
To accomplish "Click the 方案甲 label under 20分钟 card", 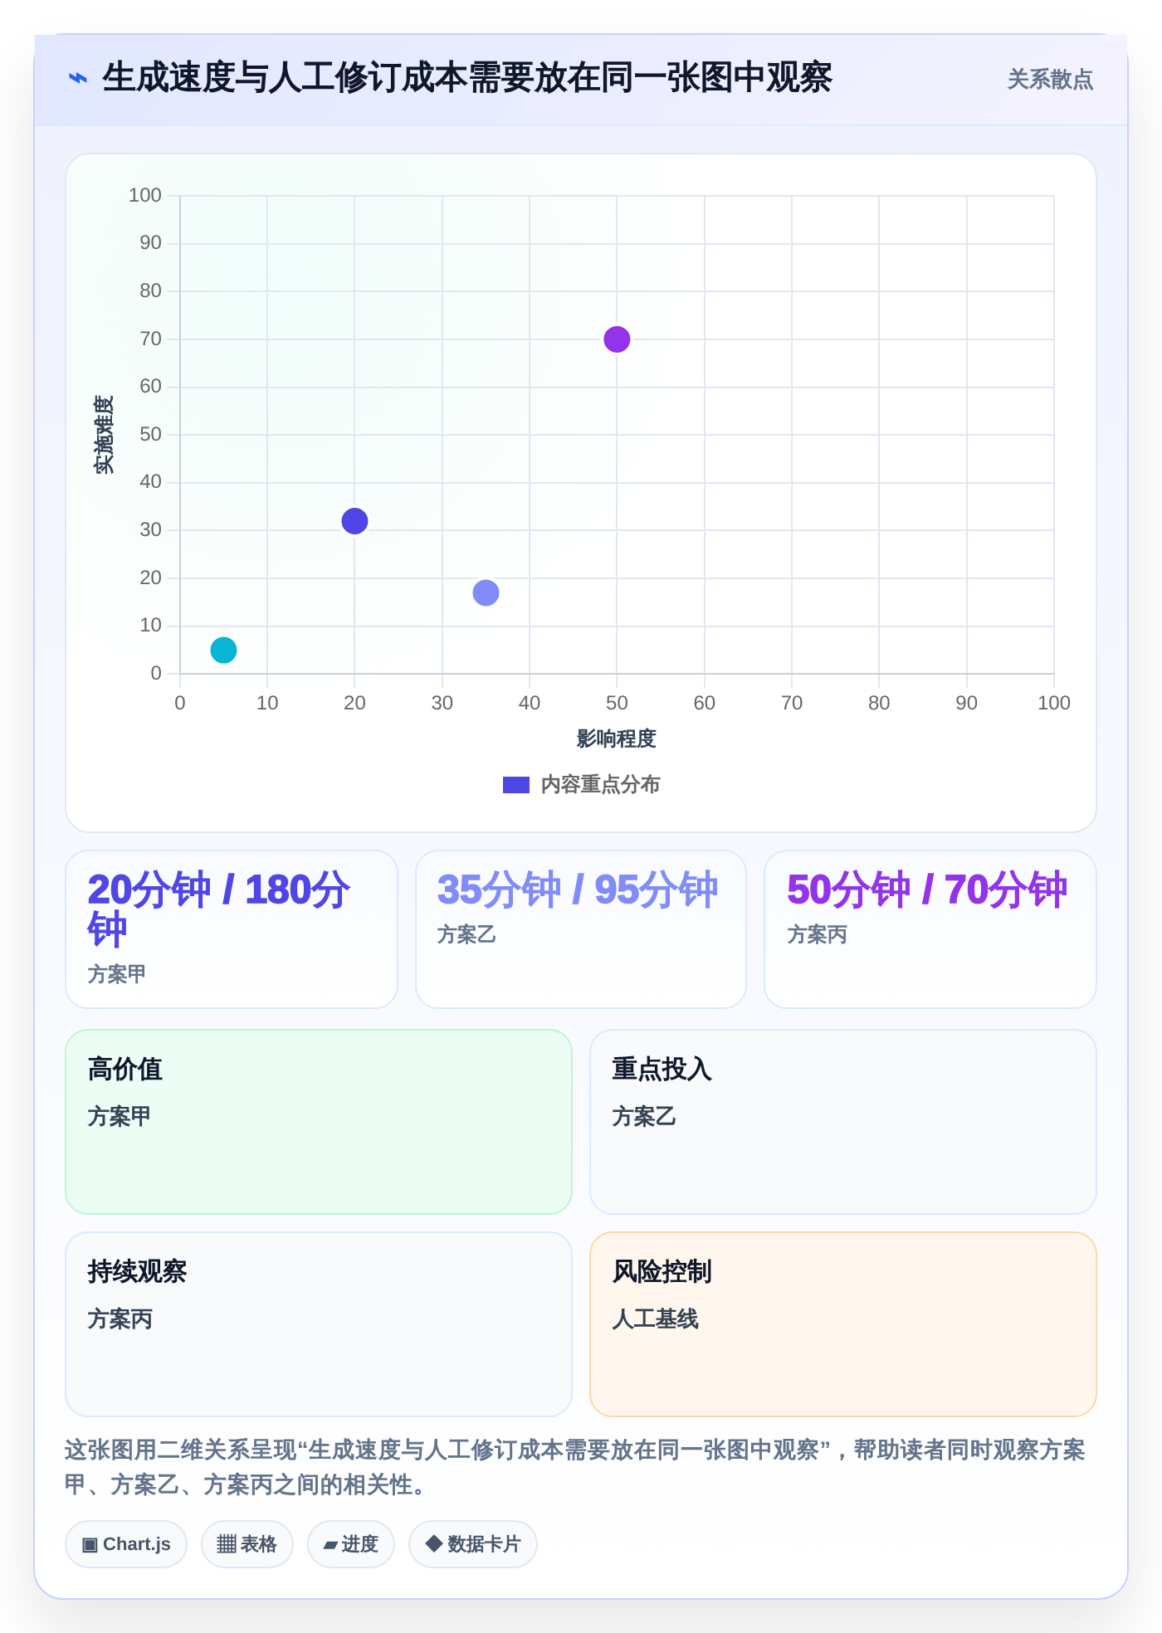I will click(117, 974).
